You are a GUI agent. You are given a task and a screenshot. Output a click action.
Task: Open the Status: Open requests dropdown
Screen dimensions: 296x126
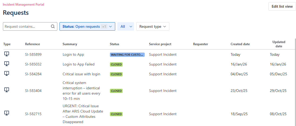point(87,26)
